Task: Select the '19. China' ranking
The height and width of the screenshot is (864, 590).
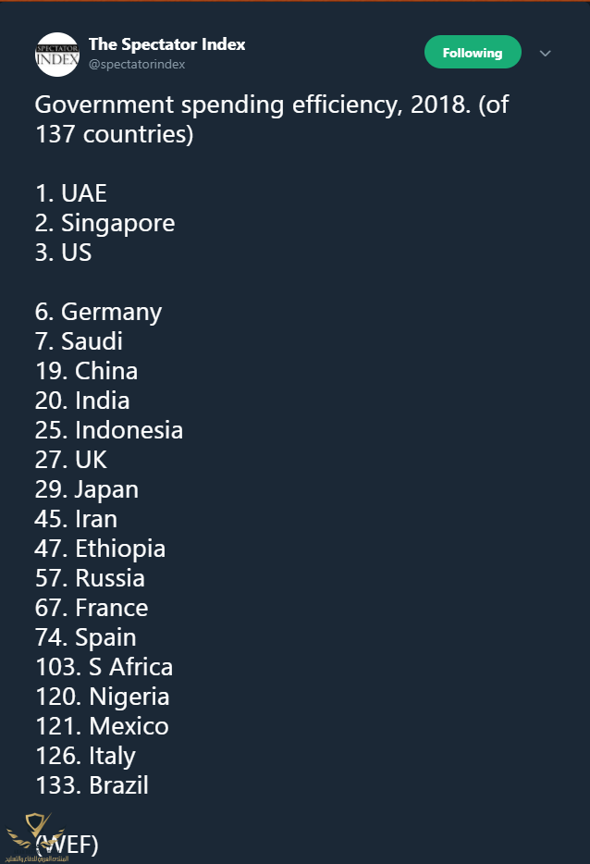Action: tap(86, 371)
